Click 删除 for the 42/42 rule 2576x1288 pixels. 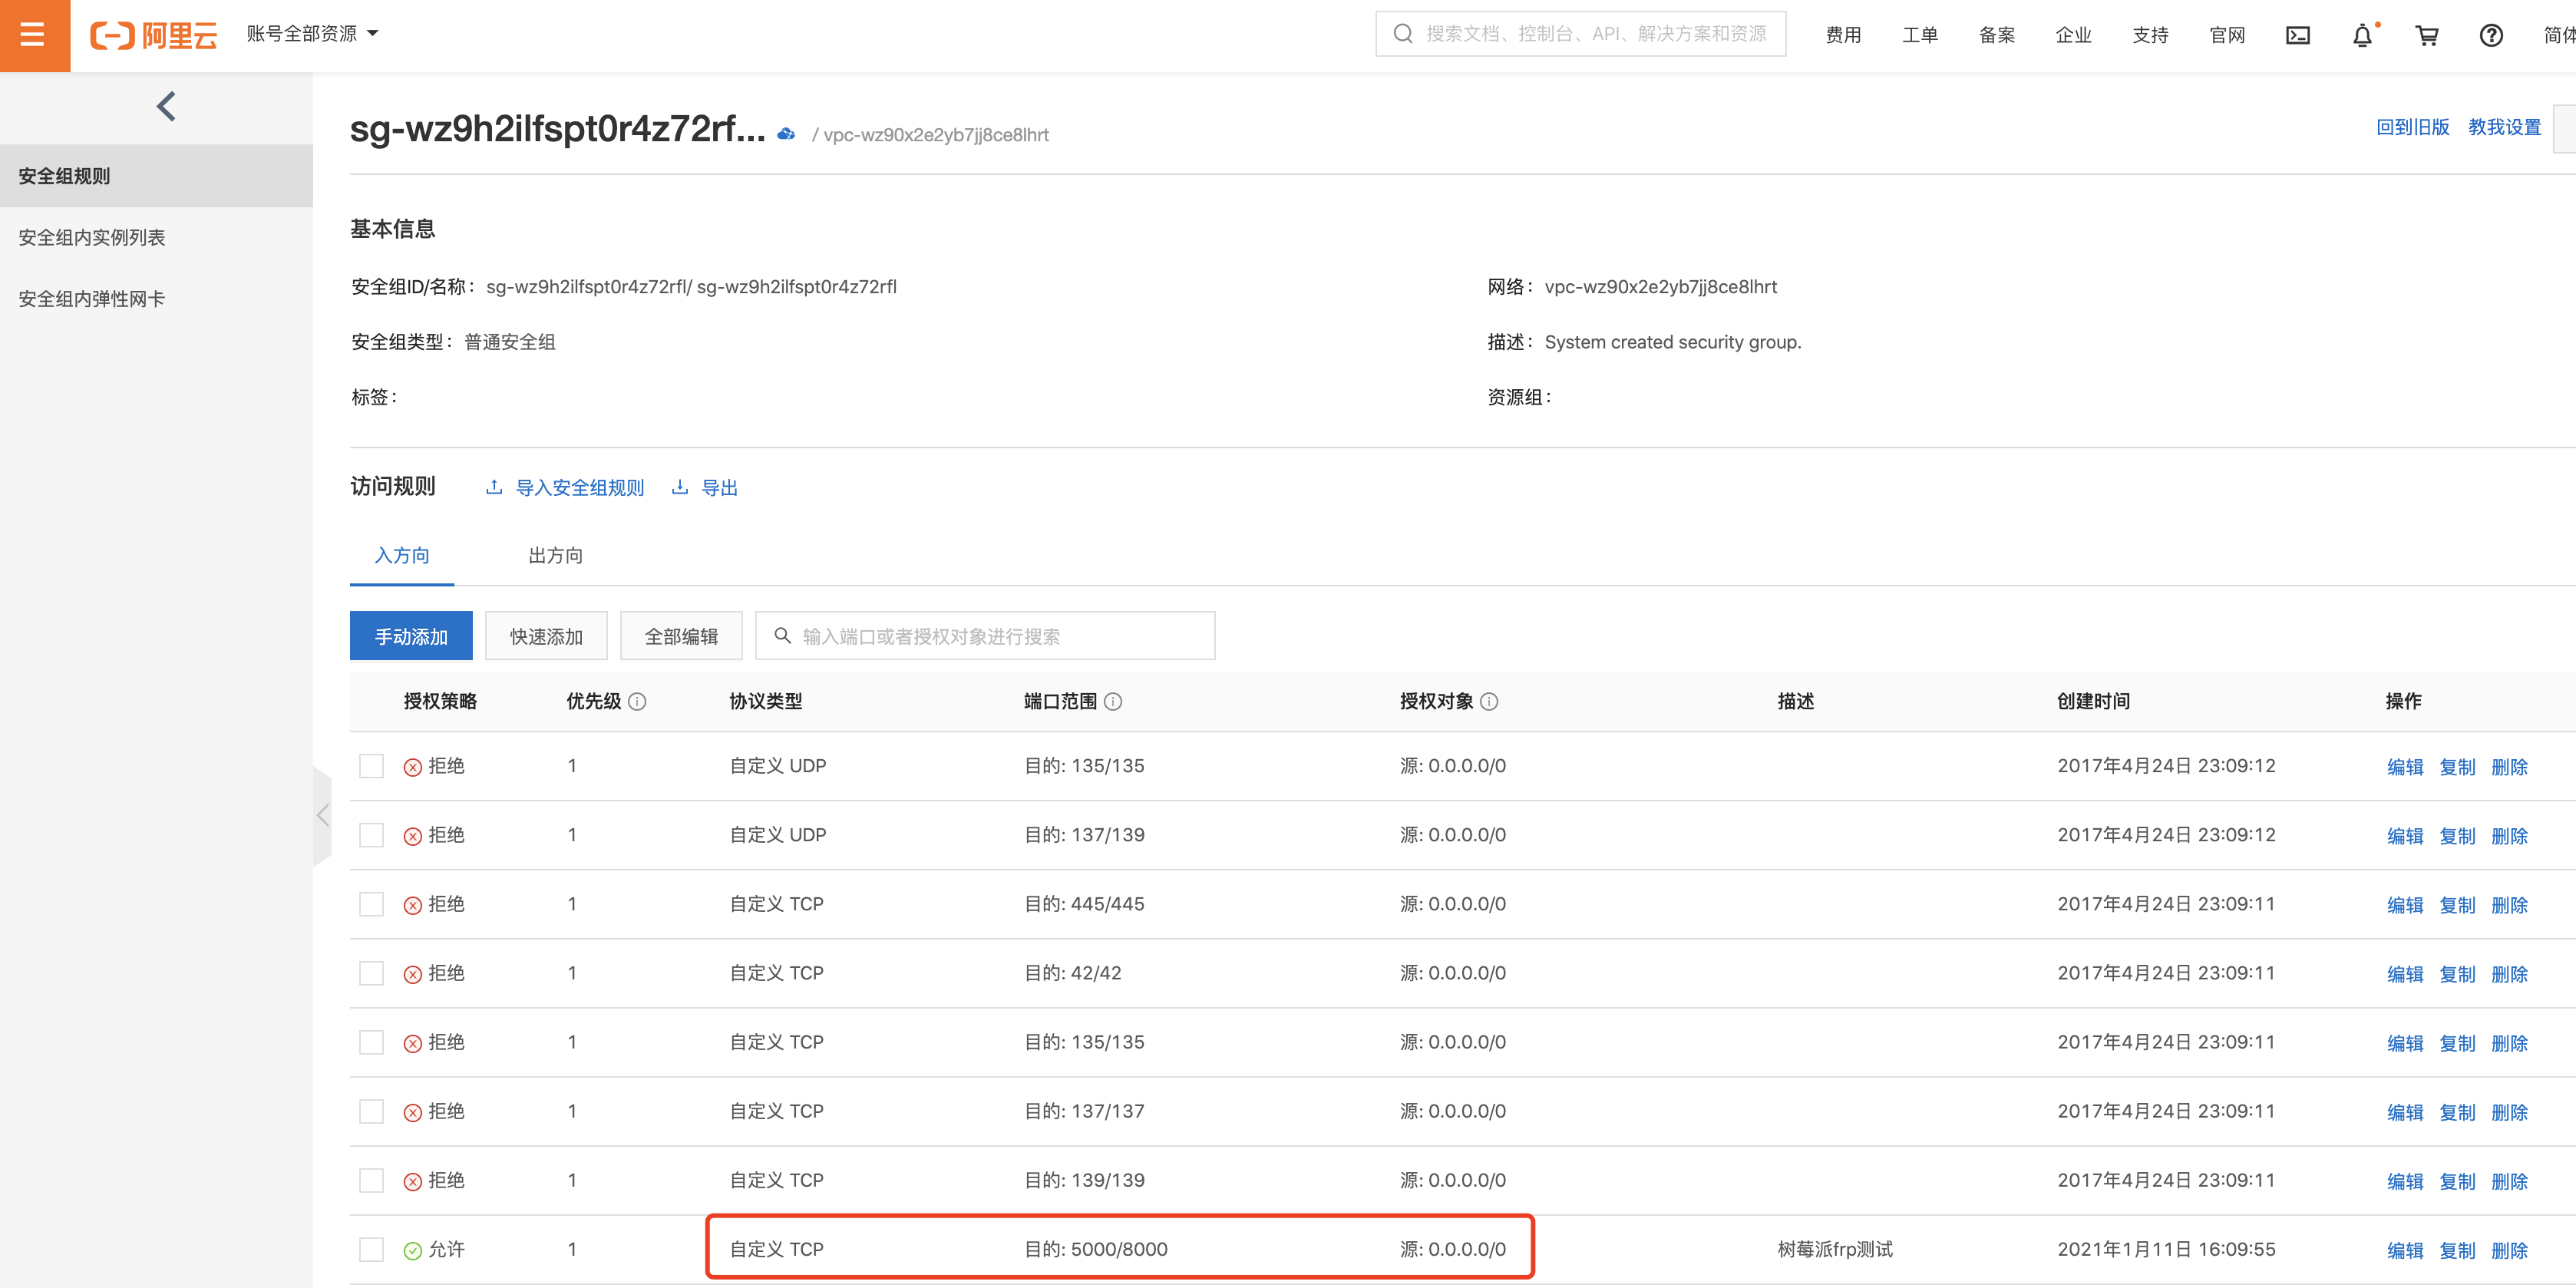pos(2509,974)
